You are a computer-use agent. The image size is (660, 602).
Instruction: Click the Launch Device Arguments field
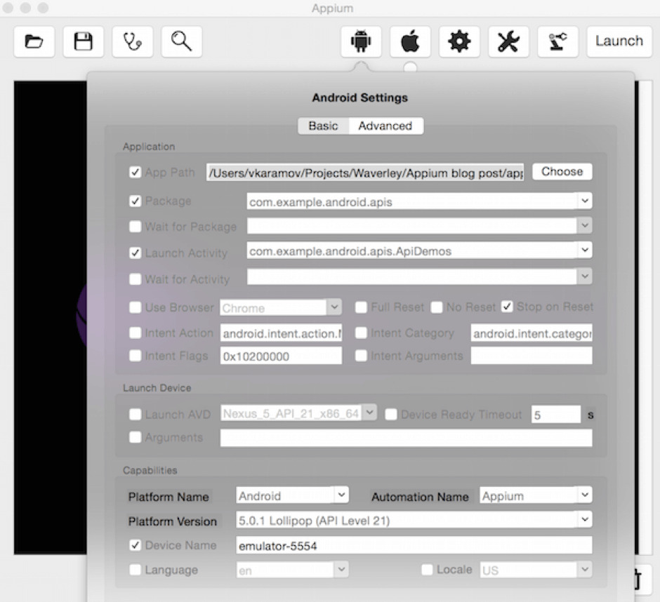pos(407,438)
